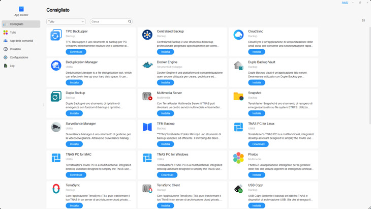This screenshot has width=371, height=209.
Task: Open the Docker Engine whale icon
Action: point(147,65)
